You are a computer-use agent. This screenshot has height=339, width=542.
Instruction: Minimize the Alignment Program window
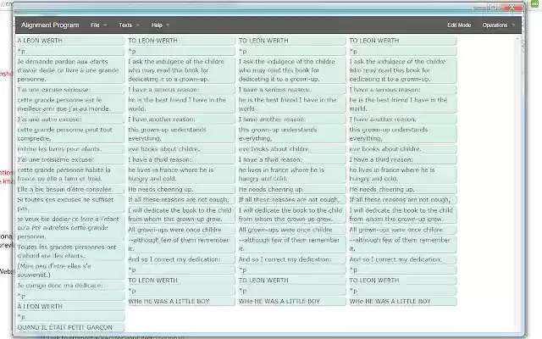pyautogui.click(x=481, y=7)
